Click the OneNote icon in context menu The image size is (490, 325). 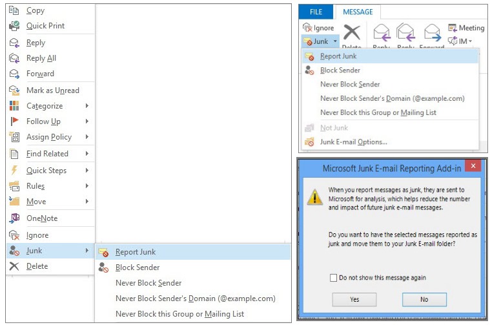point(14,218)
